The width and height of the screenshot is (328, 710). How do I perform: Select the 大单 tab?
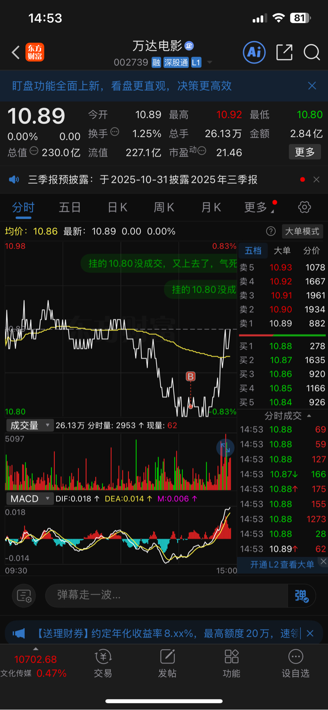(282, 251)
